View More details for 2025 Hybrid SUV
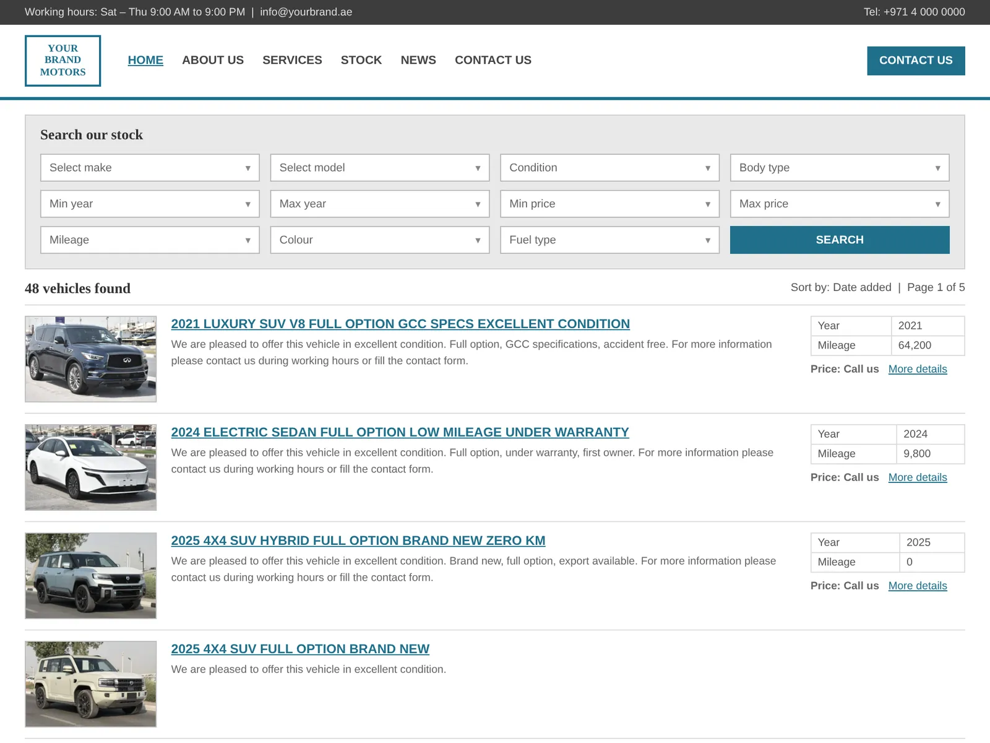Screen dimensions: 990x743 tap(918, 586)
